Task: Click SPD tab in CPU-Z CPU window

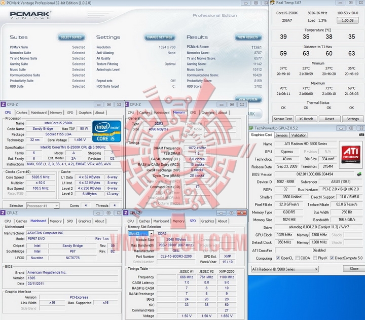Action: [70, 113]
